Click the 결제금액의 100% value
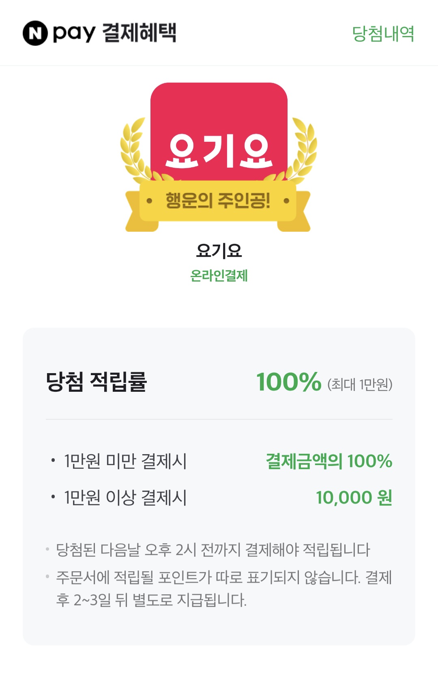 (329, 461)
